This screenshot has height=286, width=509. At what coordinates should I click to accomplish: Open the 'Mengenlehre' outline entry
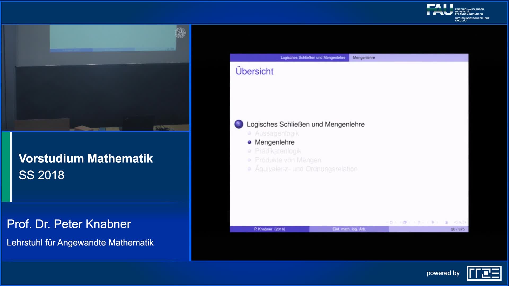[275, 142]
